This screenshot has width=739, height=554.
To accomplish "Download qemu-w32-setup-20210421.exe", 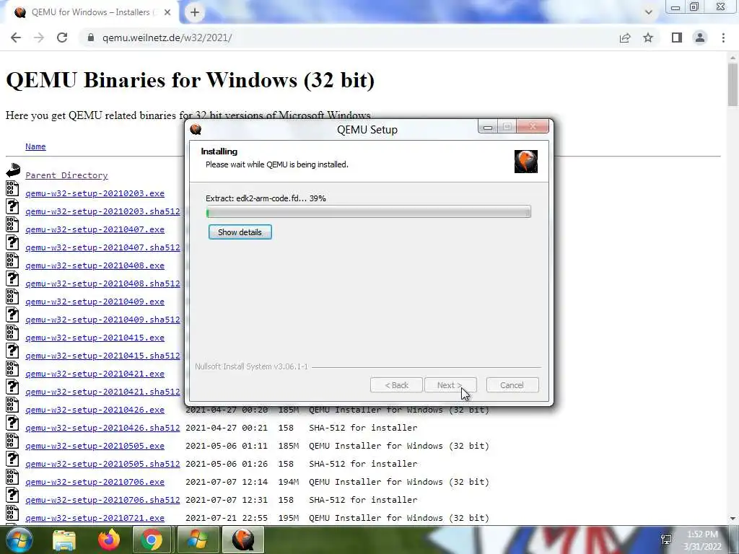I will point(95,374).
